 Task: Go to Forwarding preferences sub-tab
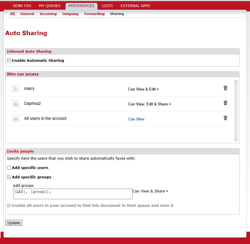pyautogui.click(x=94, y=14)
